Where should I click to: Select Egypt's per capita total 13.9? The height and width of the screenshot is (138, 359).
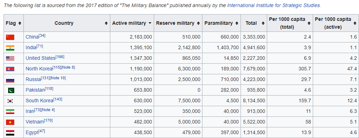306,133
